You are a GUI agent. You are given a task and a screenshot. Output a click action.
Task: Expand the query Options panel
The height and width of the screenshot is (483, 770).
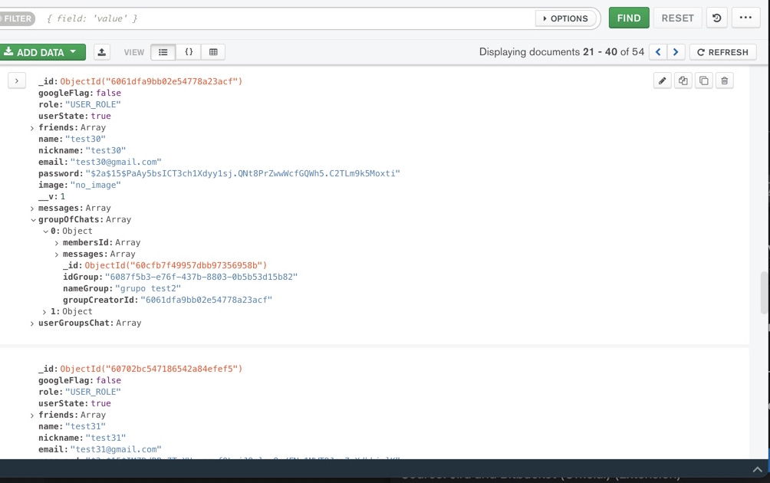coord(566,18)
